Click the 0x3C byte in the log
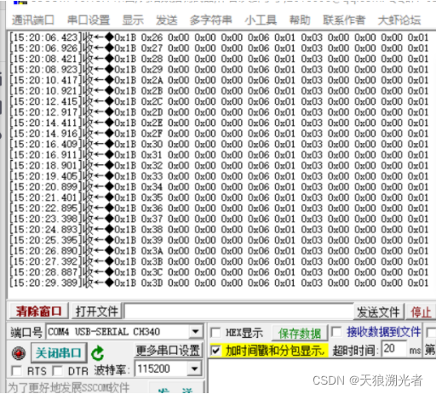 click(152, 272)
